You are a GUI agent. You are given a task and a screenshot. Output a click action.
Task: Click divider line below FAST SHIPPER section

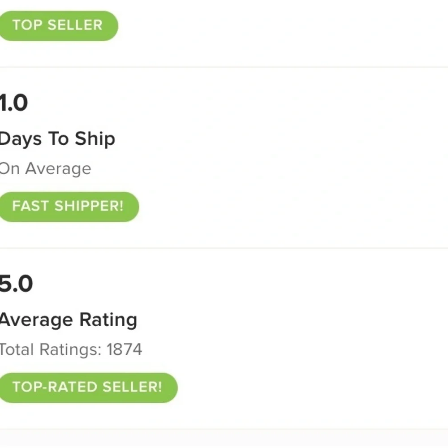[x=224, y=248]
